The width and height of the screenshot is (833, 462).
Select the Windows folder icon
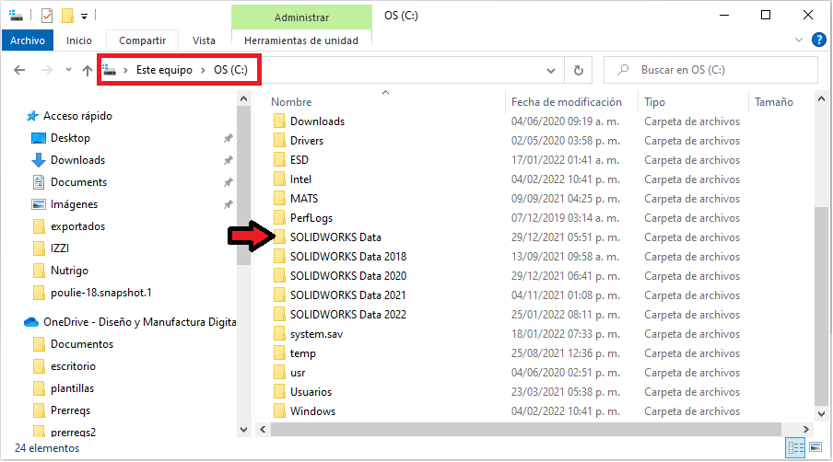tap(279, 411)
